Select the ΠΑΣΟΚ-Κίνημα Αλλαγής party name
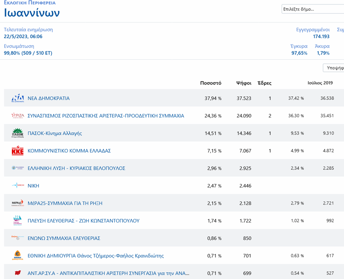Image resolution: width=344 pixels, height=279 pixels. [55, 134]
